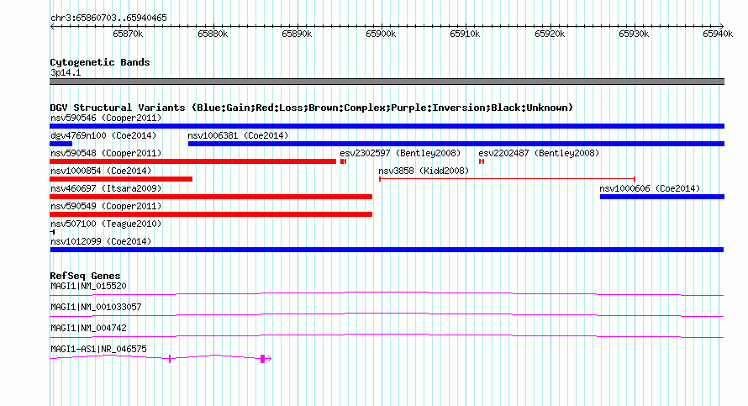748x406 pixels.
Task: Select the nsv460697 red loss bar
Action: 211,197
